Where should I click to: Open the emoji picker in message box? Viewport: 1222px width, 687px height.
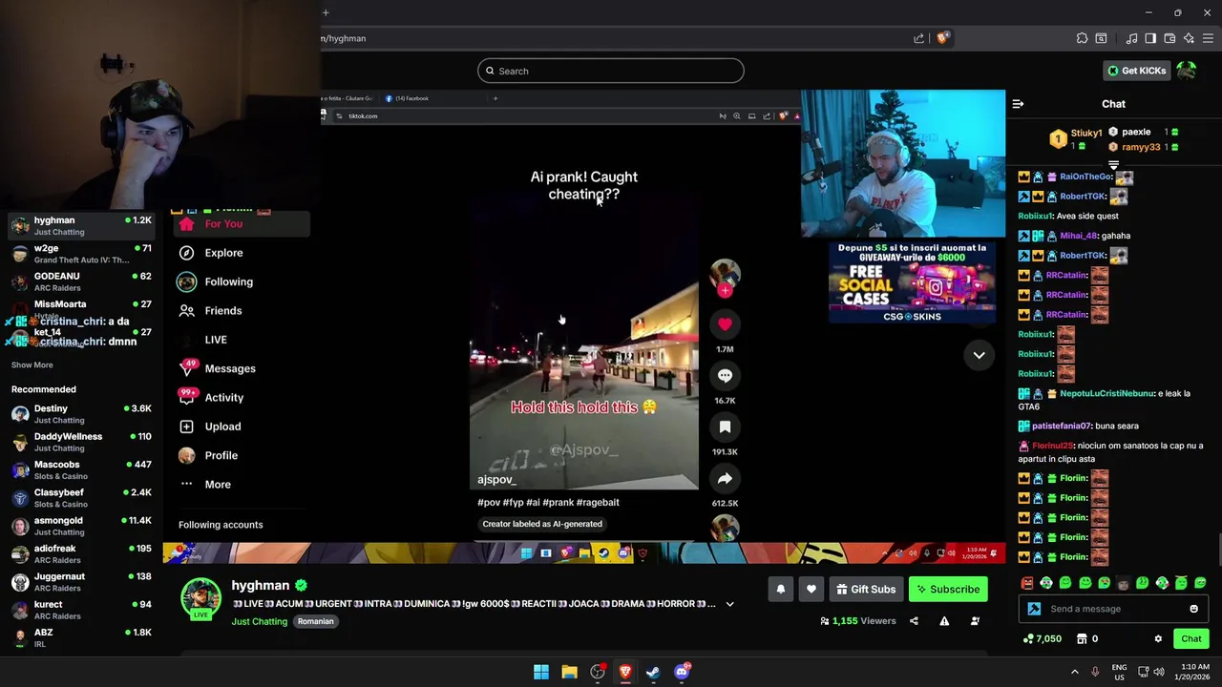pos(1193,609)
